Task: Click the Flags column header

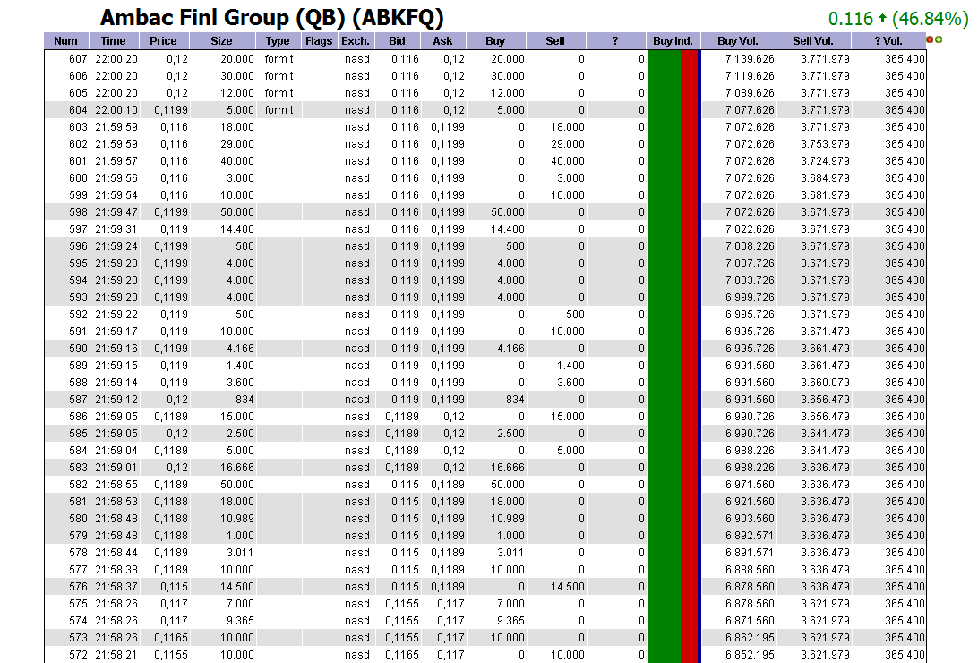Action: 318,40
